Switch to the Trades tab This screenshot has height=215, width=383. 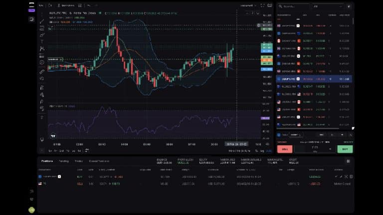[x=79, y=161]
